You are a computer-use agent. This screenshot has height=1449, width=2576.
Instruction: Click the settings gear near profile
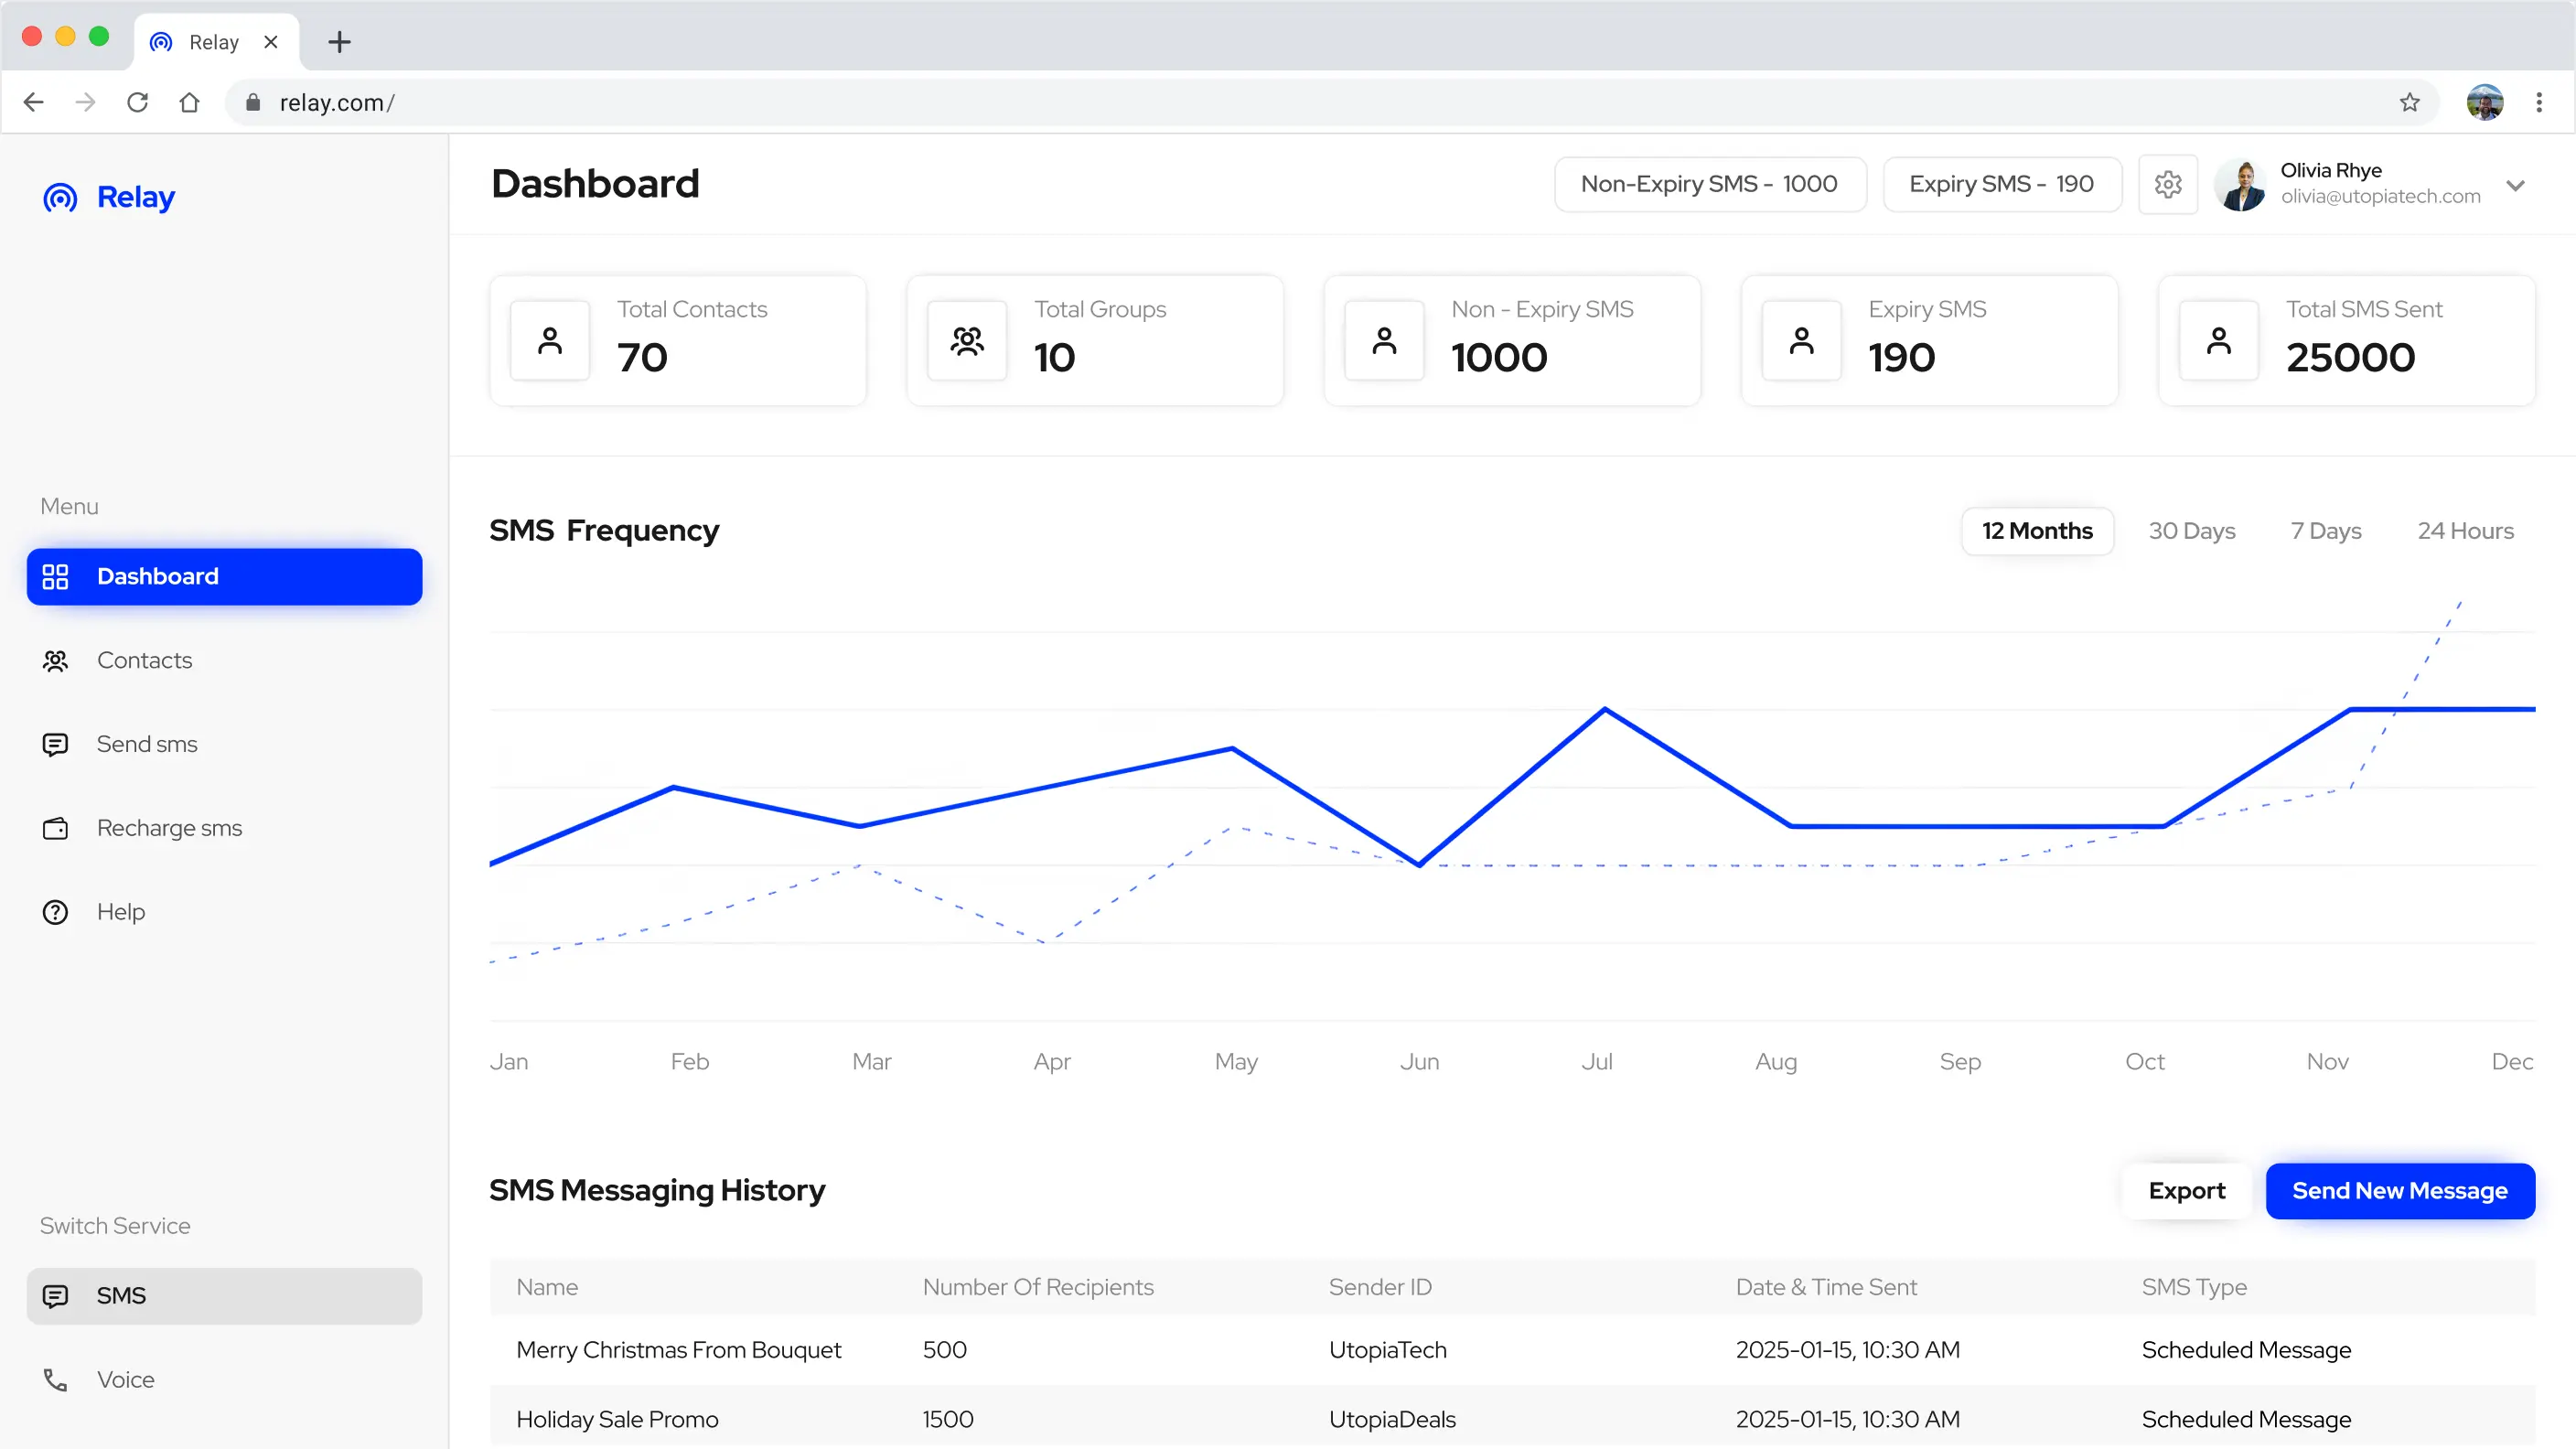(2167, 184)
